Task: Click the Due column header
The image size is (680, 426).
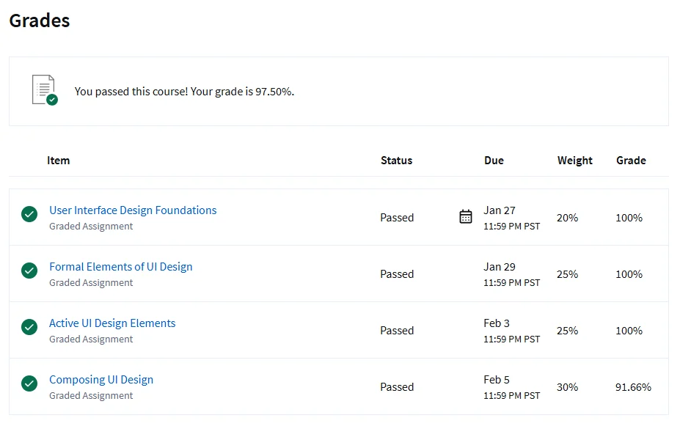Action: click(494, 161)
